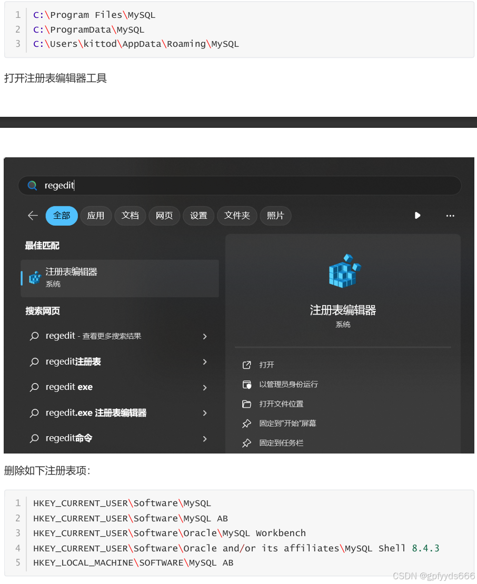Click the admin shield icon for 以管理员身份运行
Screen dimensions: 477x584
[x=247, y=385]
